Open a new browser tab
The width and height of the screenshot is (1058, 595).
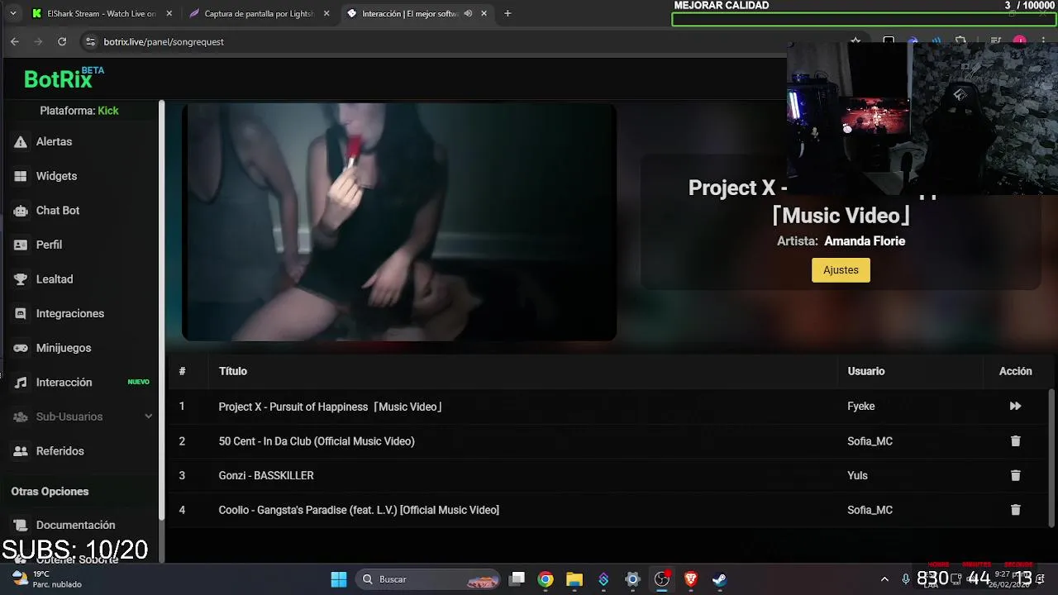tap(508, 13)
